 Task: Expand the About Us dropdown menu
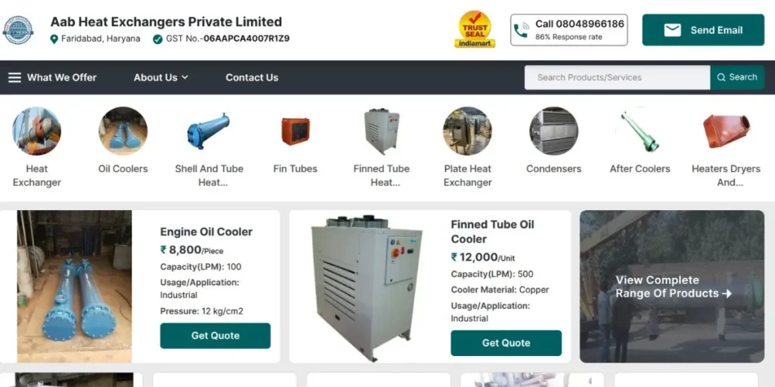160,78
